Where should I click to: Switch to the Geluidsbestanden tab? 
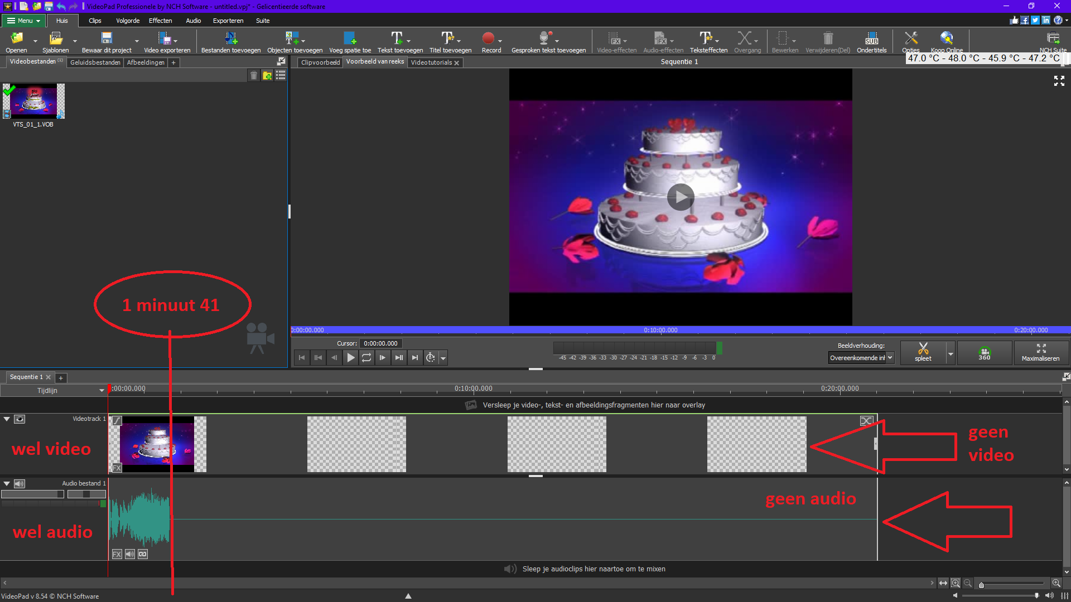point(95,62)
